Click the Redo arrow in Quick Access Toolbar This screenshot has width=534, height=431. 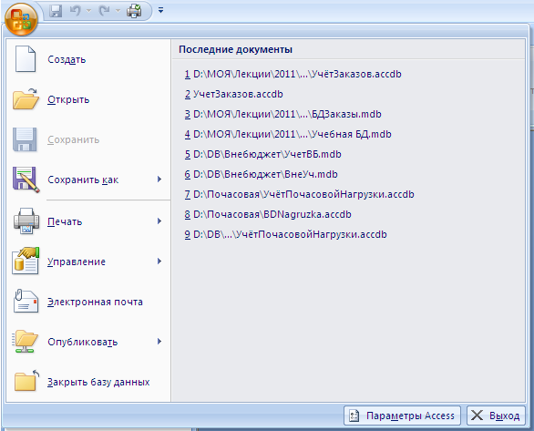tap(104, 11)
